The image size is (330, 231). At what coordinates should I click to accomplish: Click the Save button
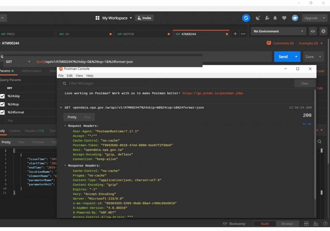(x=310, y=57)
